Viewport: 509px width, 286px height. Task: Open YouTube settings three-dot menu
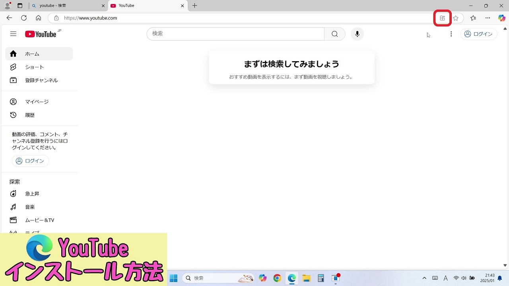pos(451,34)
